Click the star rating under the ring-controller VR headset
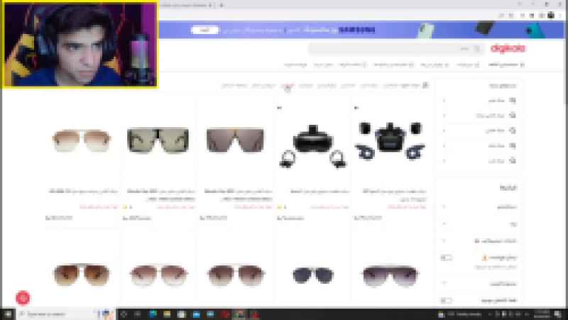Image resolution: width=568 pixels, height=320 pixels. 281,207
